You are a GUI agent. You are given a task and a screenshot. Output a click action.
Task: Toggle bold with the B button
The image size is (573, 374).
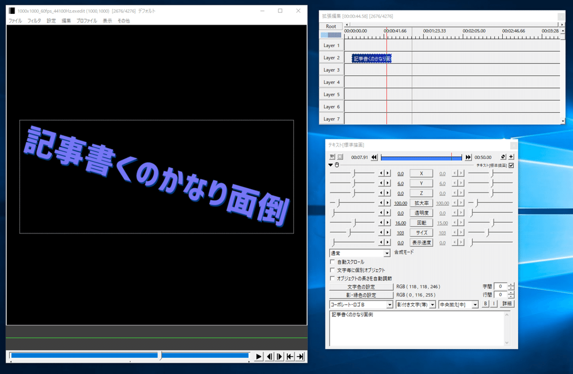[485, 304]
